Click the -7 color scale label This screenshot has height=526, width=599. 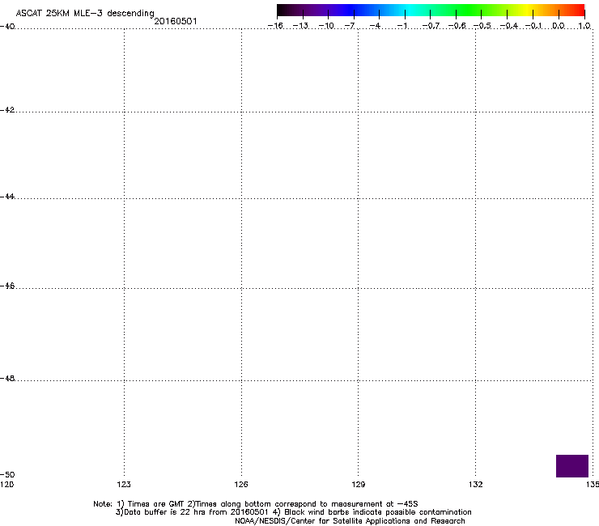click(350, 26)
